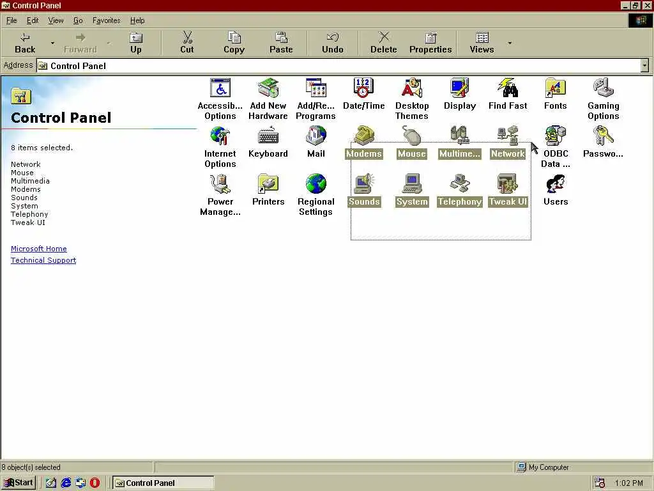The height and width of the screenshot is (491, 654).
Task: Open the Start menu
Action: click(x=19, y=483)
